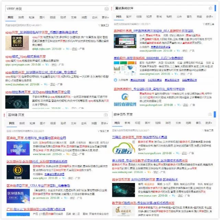Viewport: 220px width, 220px height.
Task: Switch to 文库 tab in 数字货币 开发 panel
Action: [x=178, y=123]
